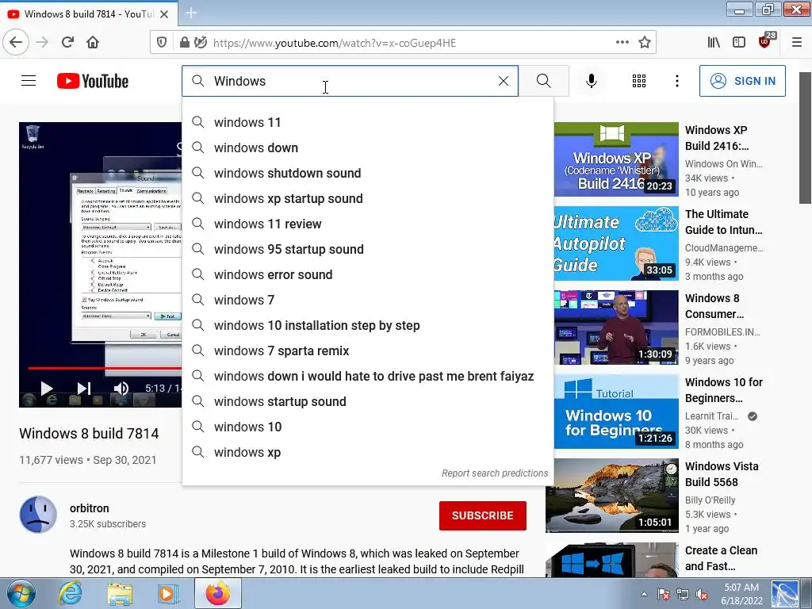Open tracking protection shield in address bar

(x=162, y=43)
